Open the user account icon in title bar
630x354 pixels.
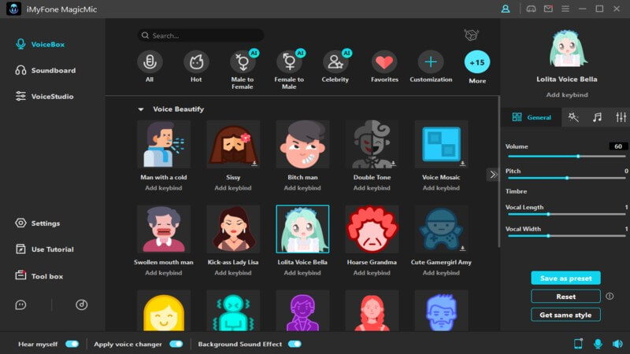(506, 9)
